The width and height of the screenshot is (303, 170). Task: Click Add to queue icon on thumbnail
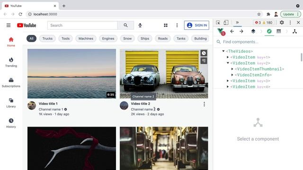(204, 61)
